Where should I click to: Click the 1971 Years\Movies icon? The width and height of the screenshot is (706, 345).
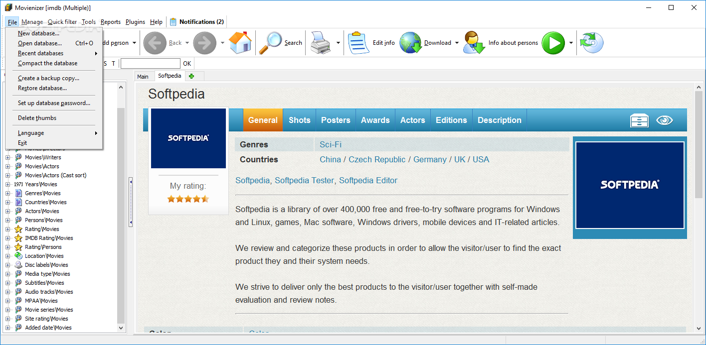point(18,184)
